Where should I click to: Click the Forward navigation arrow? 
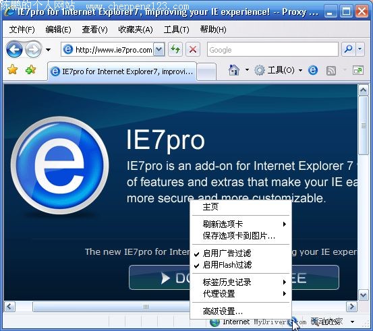pos(33,50)
